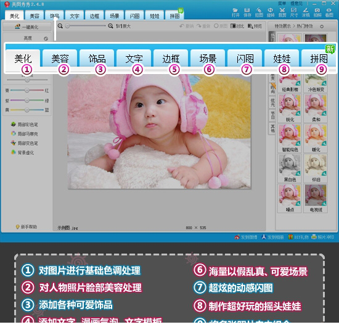Go to the 娃娃 tab

coord(154,16)
